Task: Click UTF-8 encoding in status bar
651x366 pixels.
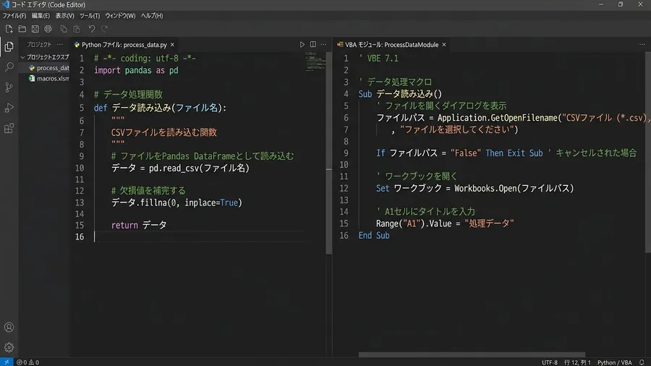Action: point(549,362)
